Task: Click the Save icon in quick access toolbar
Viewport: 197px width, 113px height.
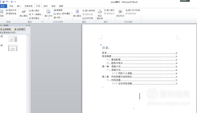Action: [3, 2]
